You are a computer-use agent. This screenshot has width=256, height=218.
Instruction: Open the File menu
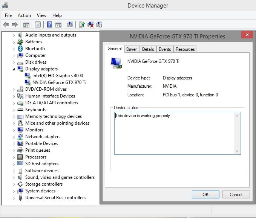pyautogui.click(x=8, y=15)
